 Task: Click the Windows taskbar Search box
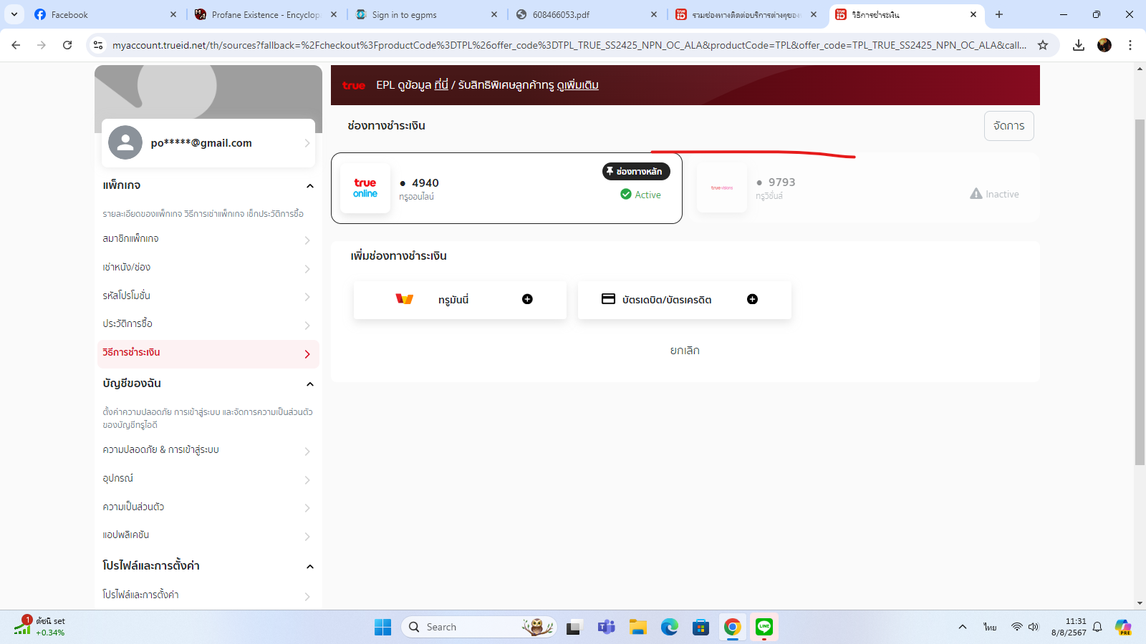(478, 627)
